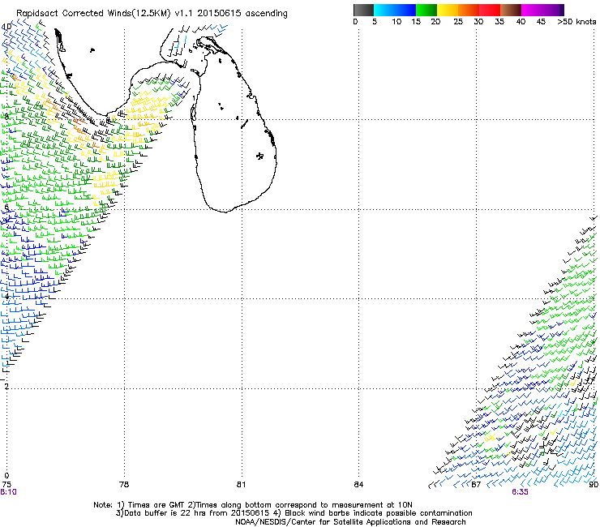The width and height of the screenshot is (600, 527).
Task: Click the magenta 40-45 knots color band
Action: (x=532, y=10)
